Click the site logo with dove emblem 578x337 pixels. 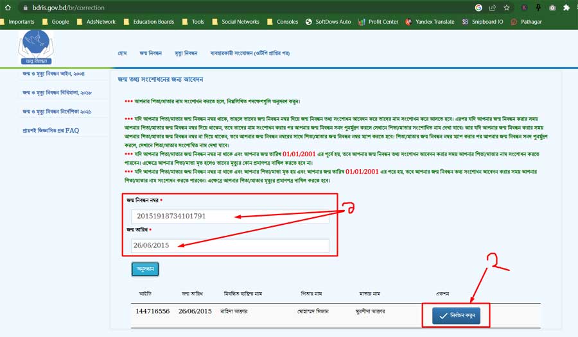(x=37, y=47)
